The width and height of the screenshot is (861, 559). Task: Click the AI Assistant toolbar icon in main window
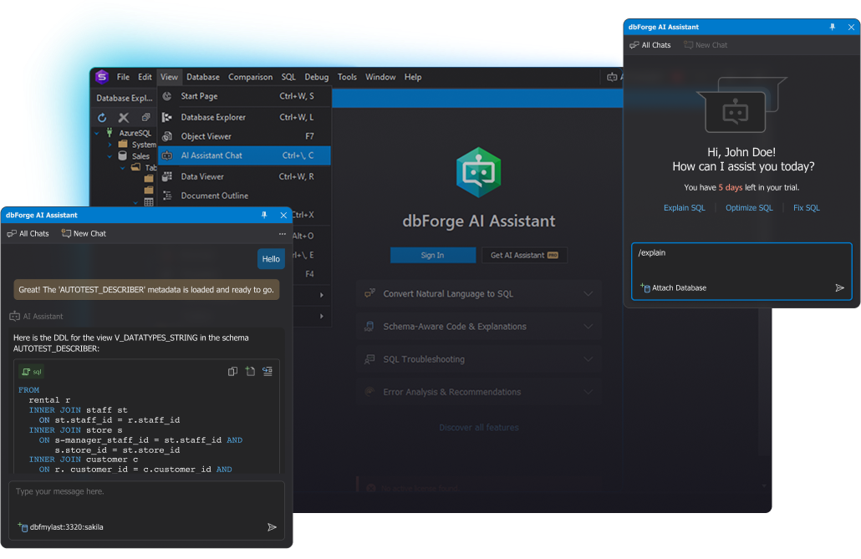[612, 78]
